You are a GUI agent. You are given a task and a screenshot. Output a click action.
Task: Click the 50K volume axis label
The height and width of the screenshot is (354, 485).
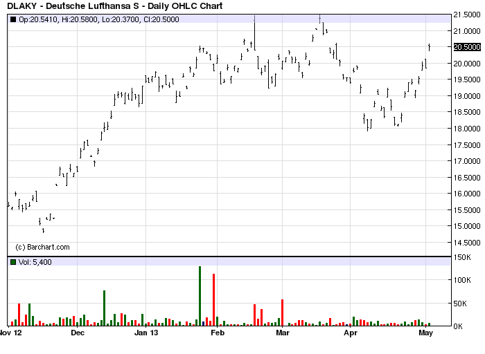click(460, 304)
